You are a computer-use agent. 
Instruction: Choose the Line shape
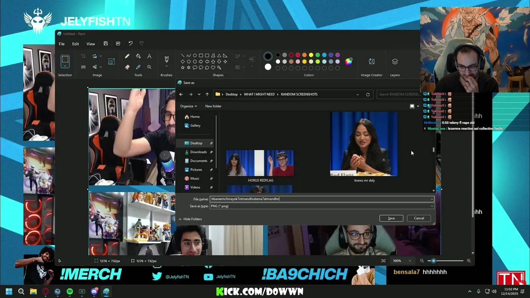point(183,55)
